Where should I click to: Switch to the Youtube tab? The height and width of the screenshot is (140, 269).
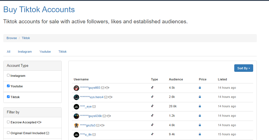45,52
